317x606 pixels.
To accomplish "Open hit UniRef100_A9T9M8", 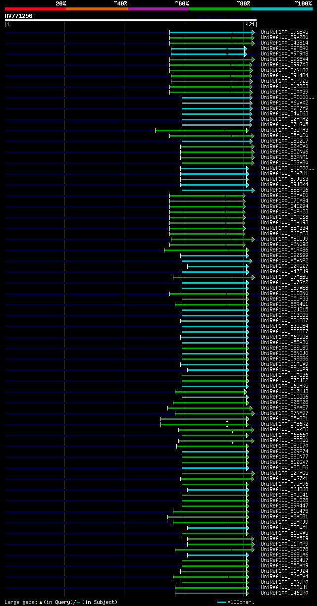I will (284, 53).
